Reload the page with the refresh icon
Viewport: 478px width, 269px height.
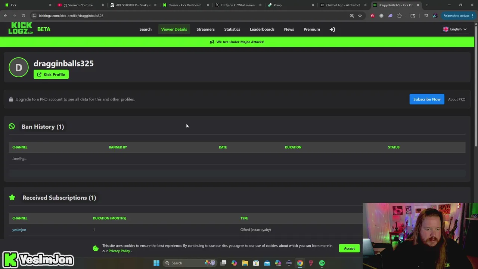click(23, 16)
